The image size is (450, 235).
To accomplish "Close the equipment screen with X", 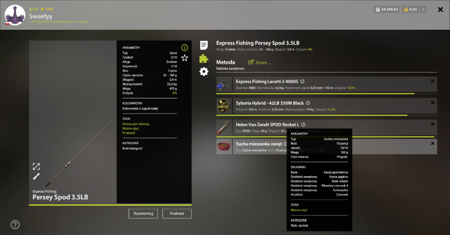I will [x=440, y=10].
